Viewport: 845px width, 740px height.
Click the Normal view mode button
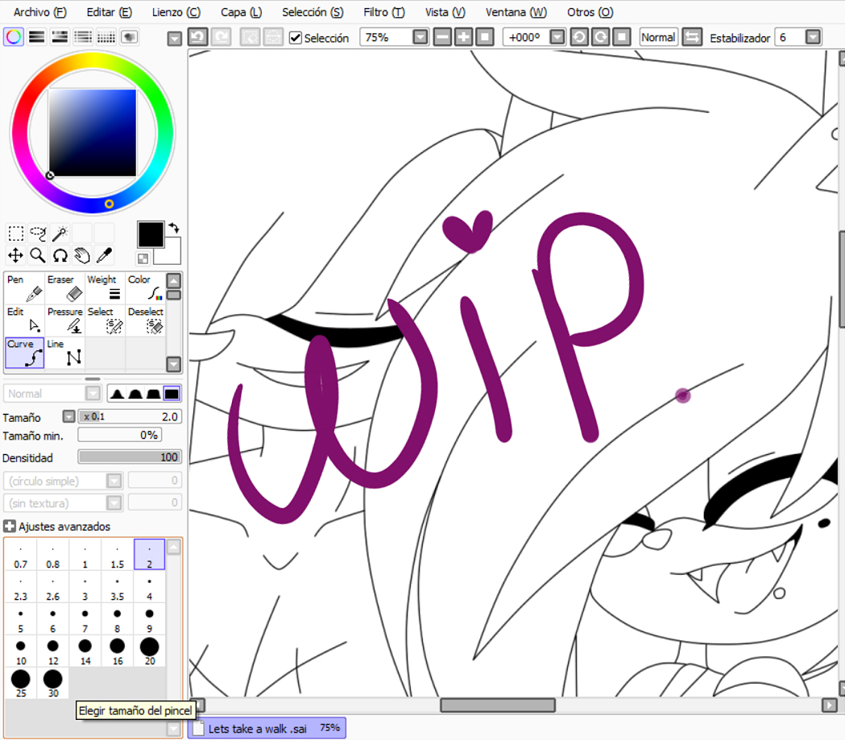(658, 37)
